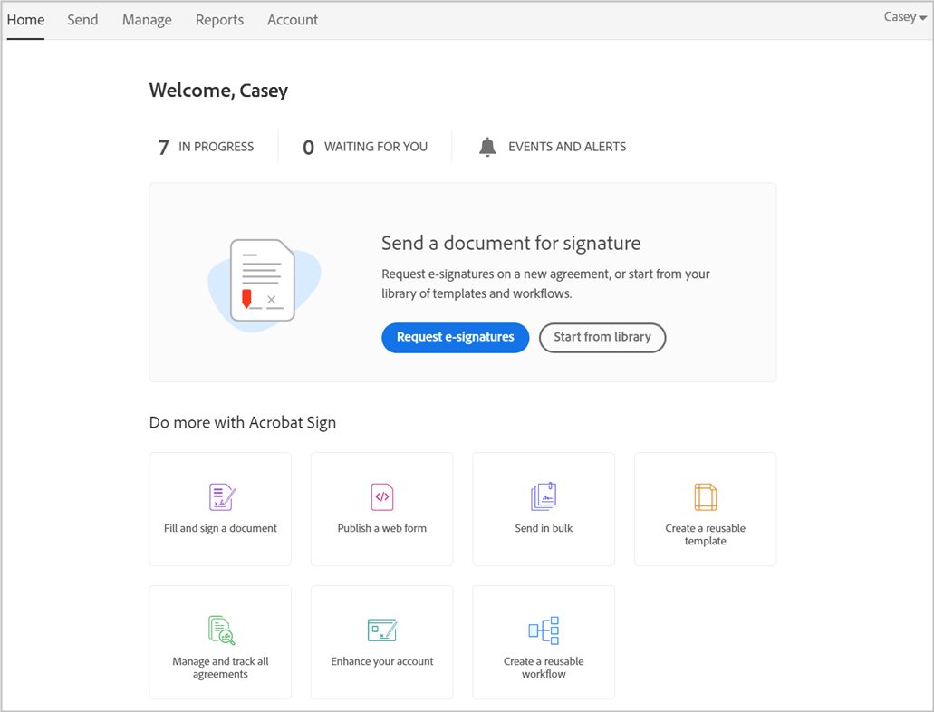Expand the Casey user dropdown menu

pos(905,16)
